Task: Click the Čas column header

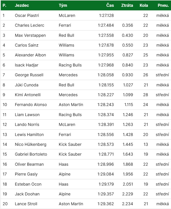Action: pyautogui.click(x=110, y=5)
